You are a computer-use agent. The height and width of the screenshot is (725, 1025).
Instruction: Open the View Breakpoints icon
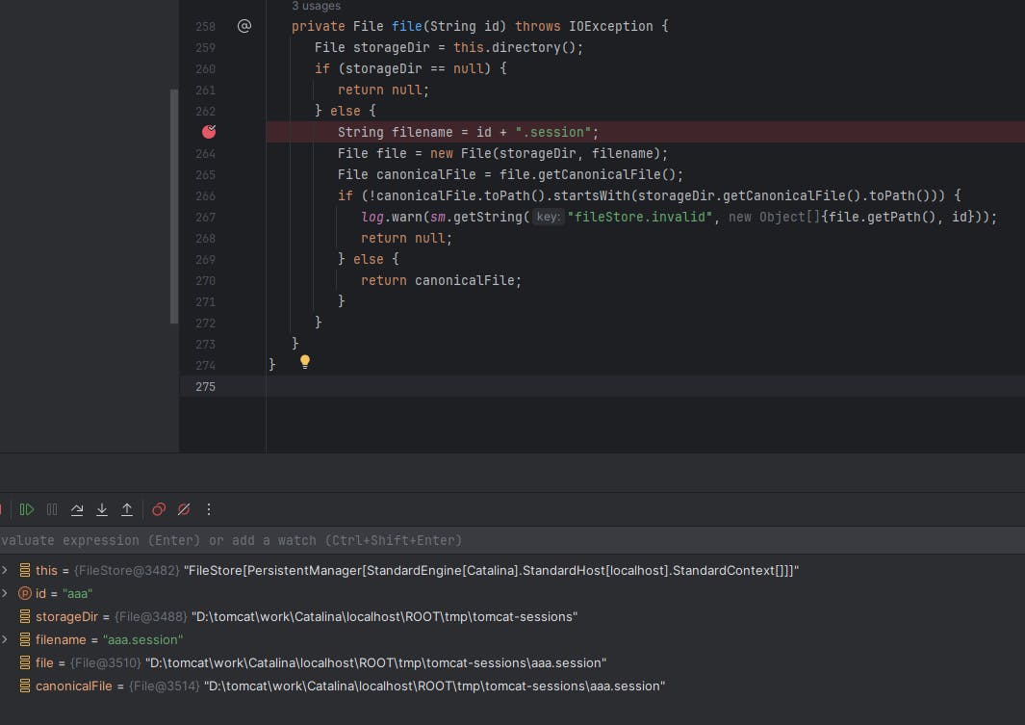coord(159,509)
